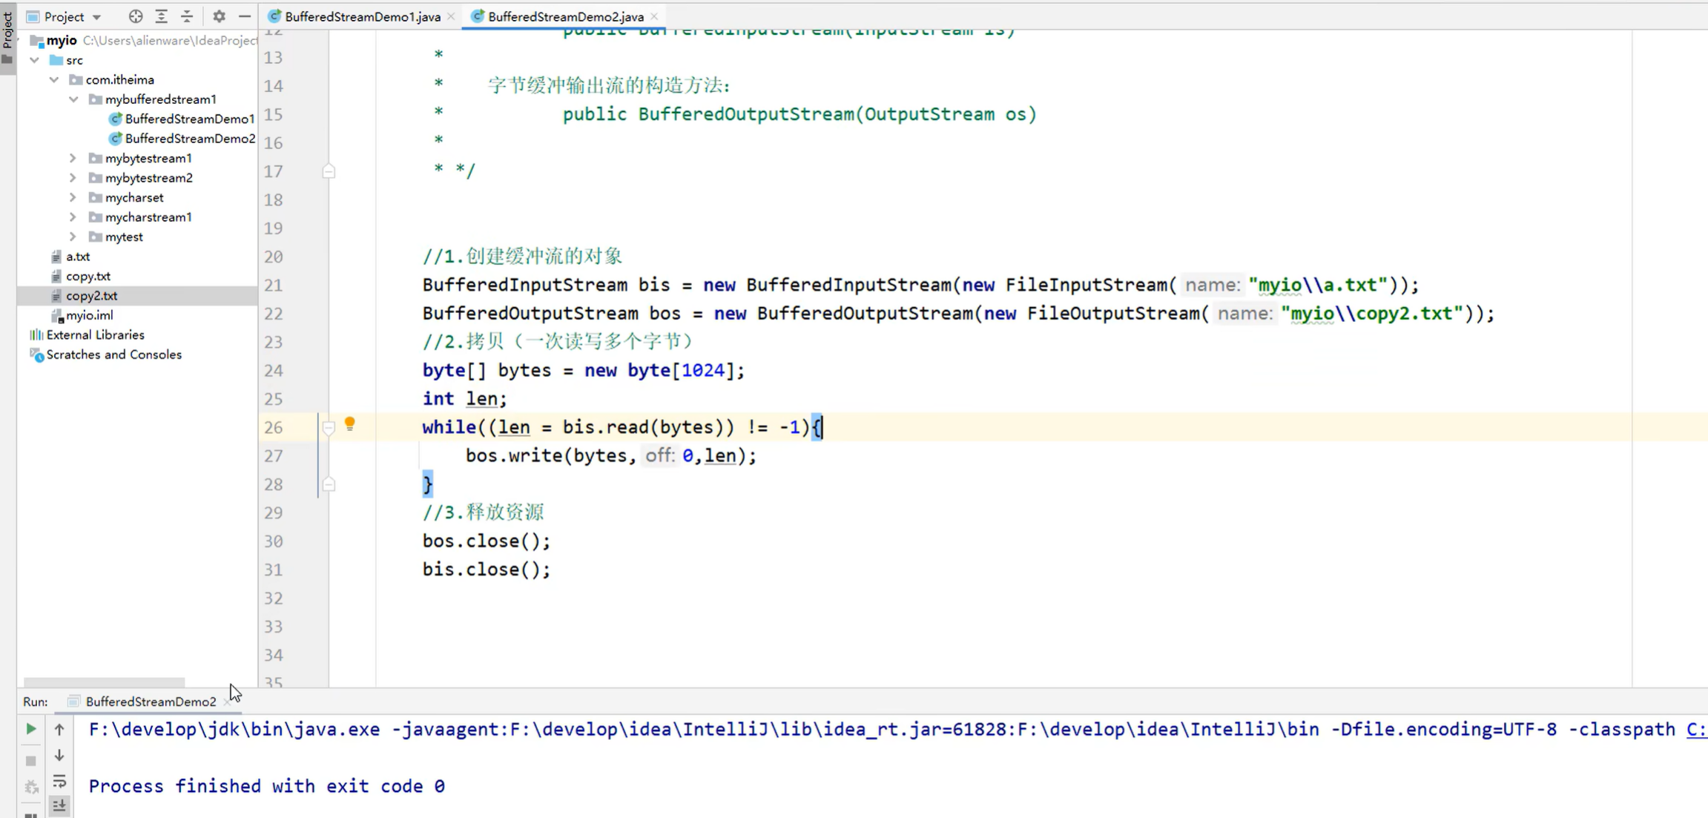Rerun the program with the green play icon
1708x818 pixels.
point(30,728)
